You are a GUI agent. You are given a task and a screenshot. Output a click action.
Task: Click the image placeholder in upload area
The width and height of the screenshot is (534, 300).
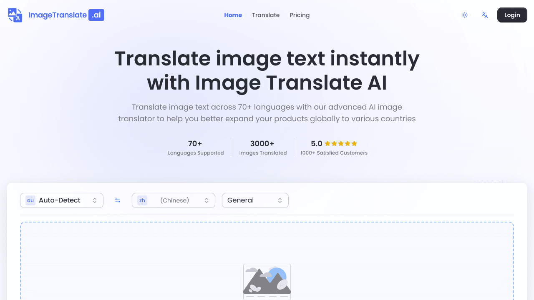(267, 282)
